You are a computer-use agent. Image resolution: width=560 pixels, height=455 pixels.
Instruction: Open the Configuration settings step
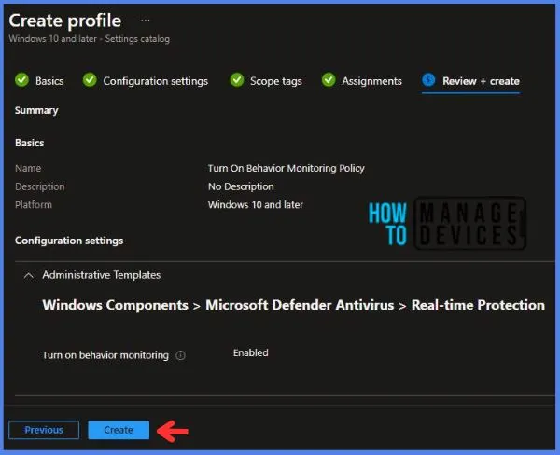tap(155, 81)
